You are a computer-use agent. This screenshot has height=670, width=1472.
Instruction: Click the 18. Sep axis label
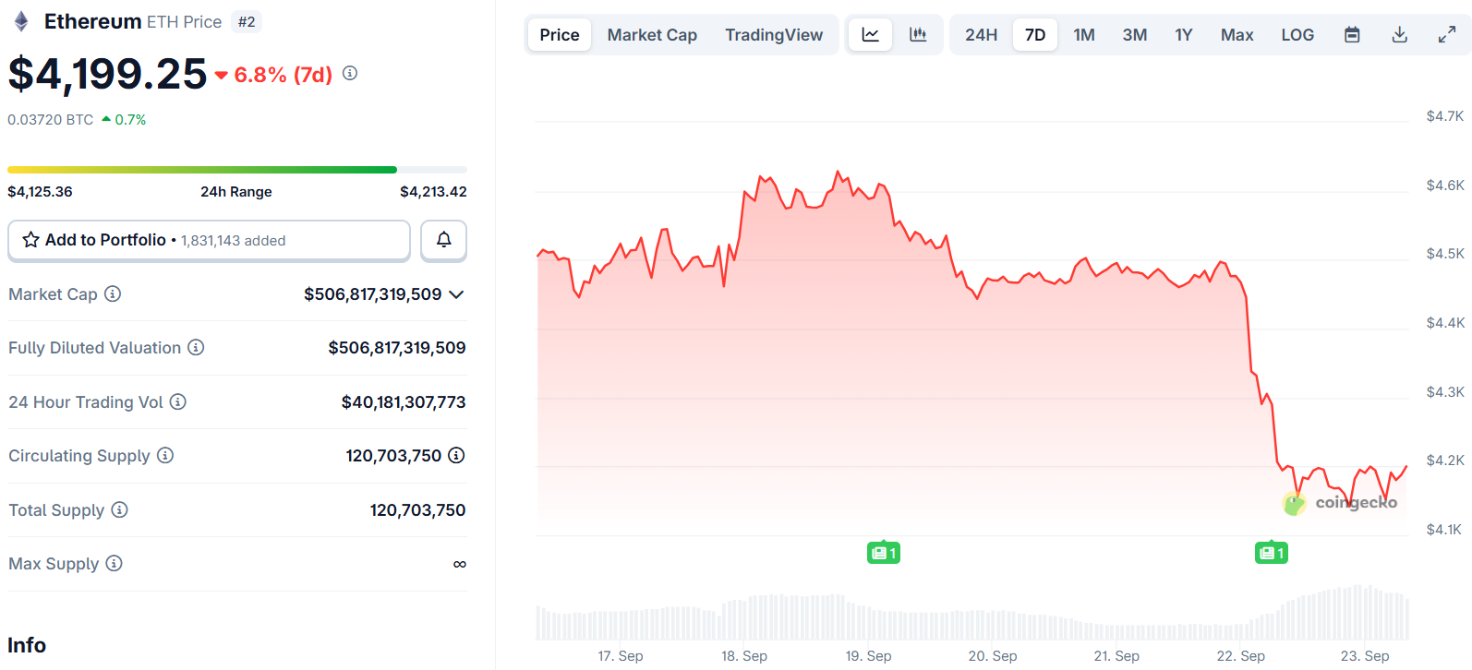coord(744,656)
